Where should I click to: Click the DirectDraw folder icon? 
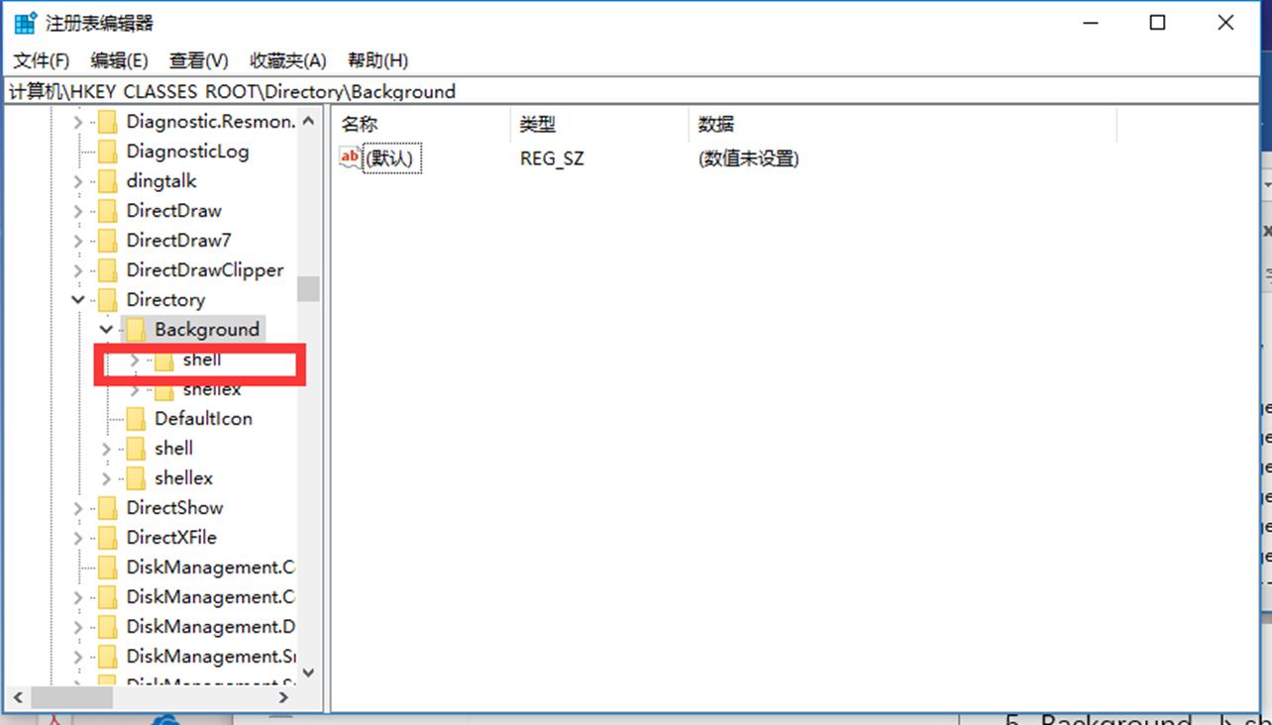click(108, 210)
